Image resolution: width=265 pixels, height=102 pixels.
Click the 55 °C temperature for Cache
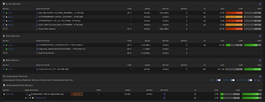(x=129, y=45)
